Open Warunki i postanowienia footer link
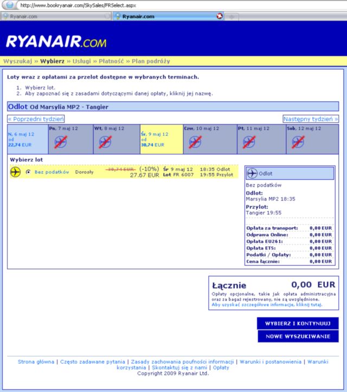347x392 pixels. click(271, 362)
